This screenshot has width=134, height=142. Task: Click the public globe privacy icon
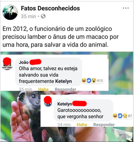pyautogui.click(x=43, y=17)
